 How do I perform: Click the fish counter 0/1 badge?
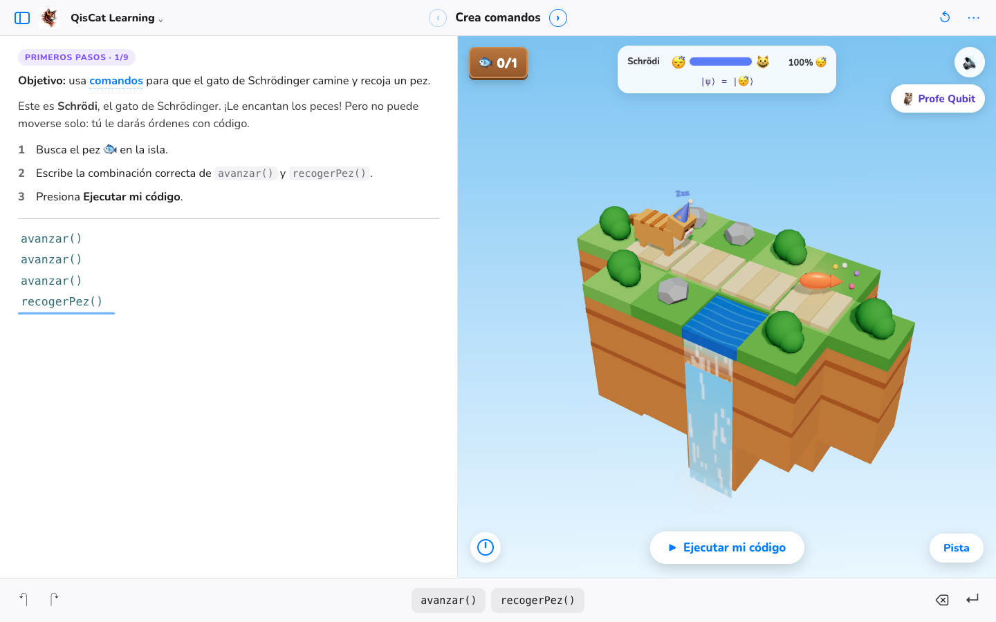(498, 63)
